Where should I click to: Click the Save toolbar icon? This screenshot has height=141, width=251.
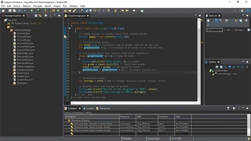coord(10,11)
